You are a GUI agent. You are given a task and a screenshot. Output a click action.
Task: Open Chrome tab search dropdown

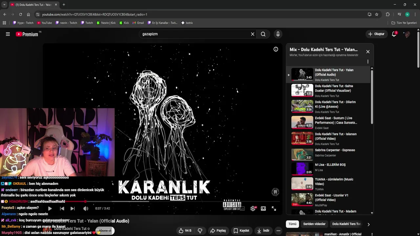point(4,5)
